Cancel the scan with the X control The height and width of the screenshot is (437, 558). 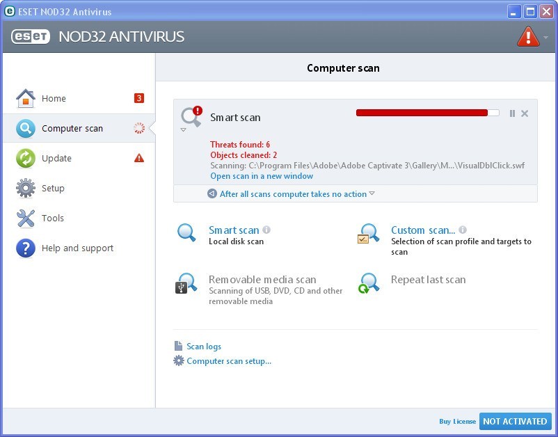pos(525,113)
